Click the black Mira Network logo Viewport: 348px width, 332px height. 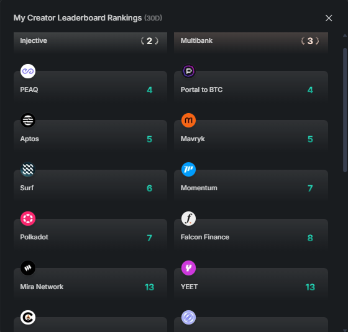28,268
